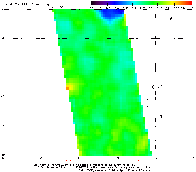The height and width of the screenshot is (172, 196).
Task: Click the title "ASCAT 25KM MLE-1 ascending"
Action: 27,4
